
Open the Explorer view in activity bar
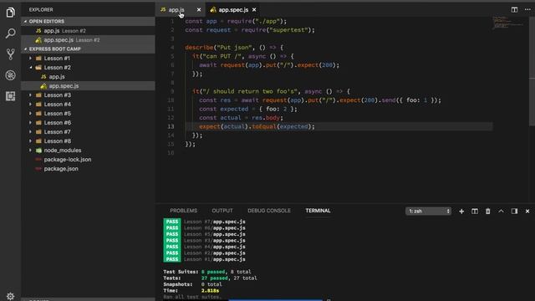click(10, 13)
